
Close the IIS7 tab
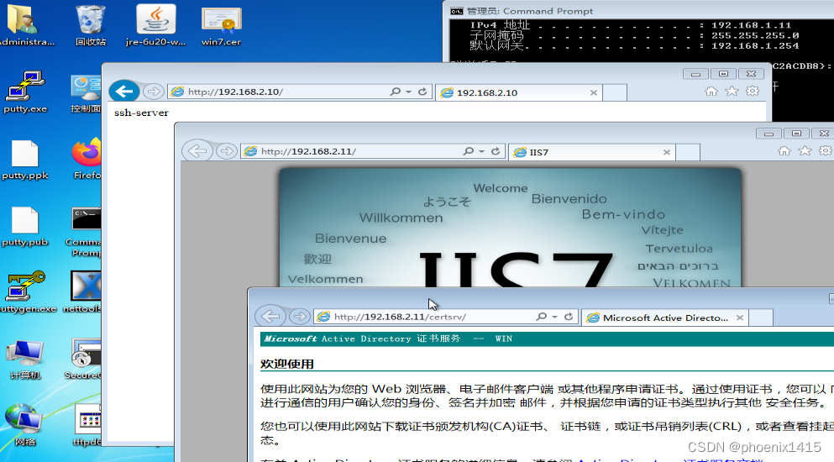[667, 152]
